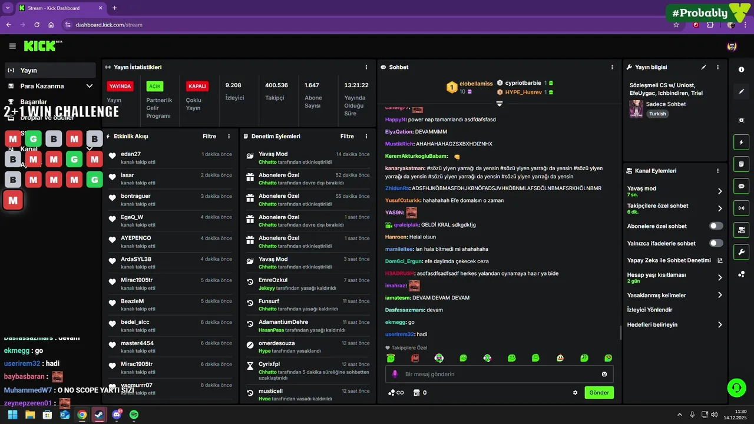Click the broadcast signal widget icon in right sidebar

[741, 207]
